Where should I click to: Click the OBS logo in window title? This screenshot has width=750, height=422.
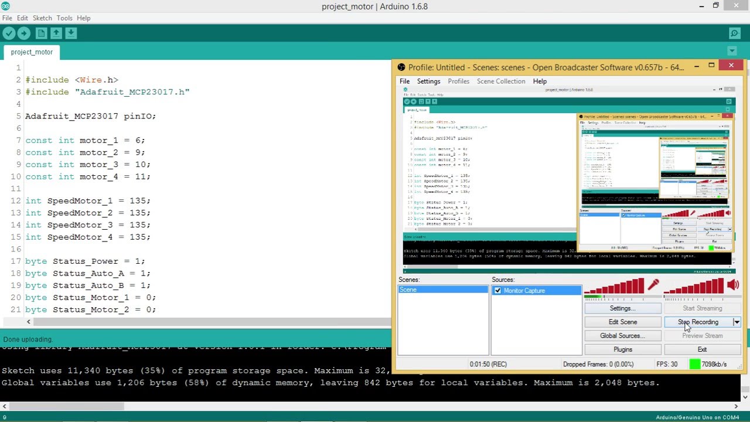[x=401, y=67]
